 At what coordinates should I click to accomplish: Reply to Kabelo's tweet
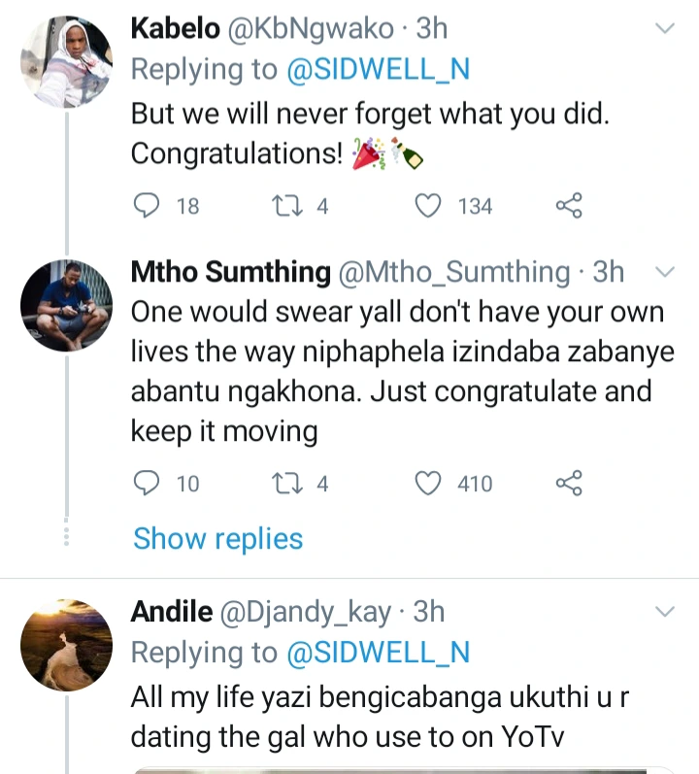[x=146, y=206]
